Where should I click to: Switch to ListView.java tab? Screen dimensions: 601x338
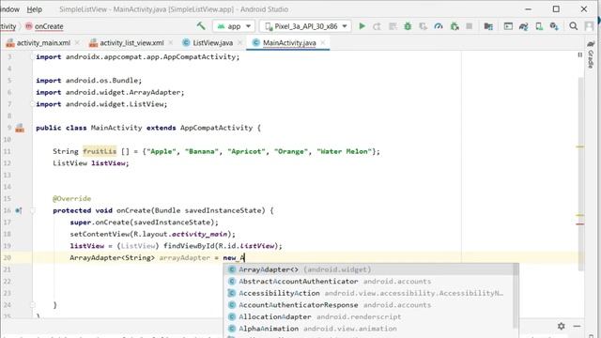(213, 43)
